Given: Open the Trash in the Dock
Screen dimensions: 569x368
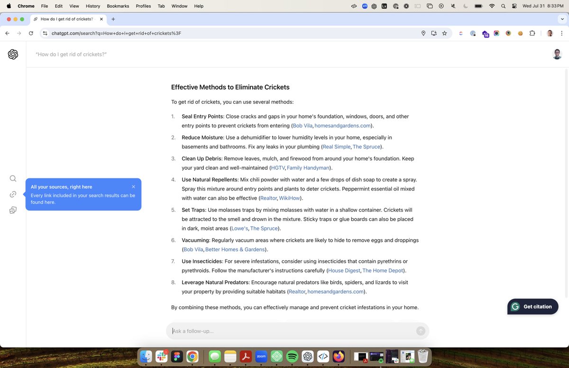Looking at the screenshot, I should coord(423,356).
